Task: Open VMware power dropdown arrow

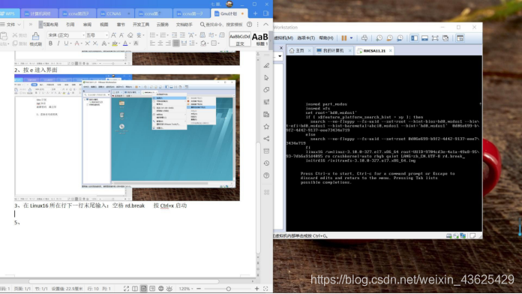Action: coord(351,38)
